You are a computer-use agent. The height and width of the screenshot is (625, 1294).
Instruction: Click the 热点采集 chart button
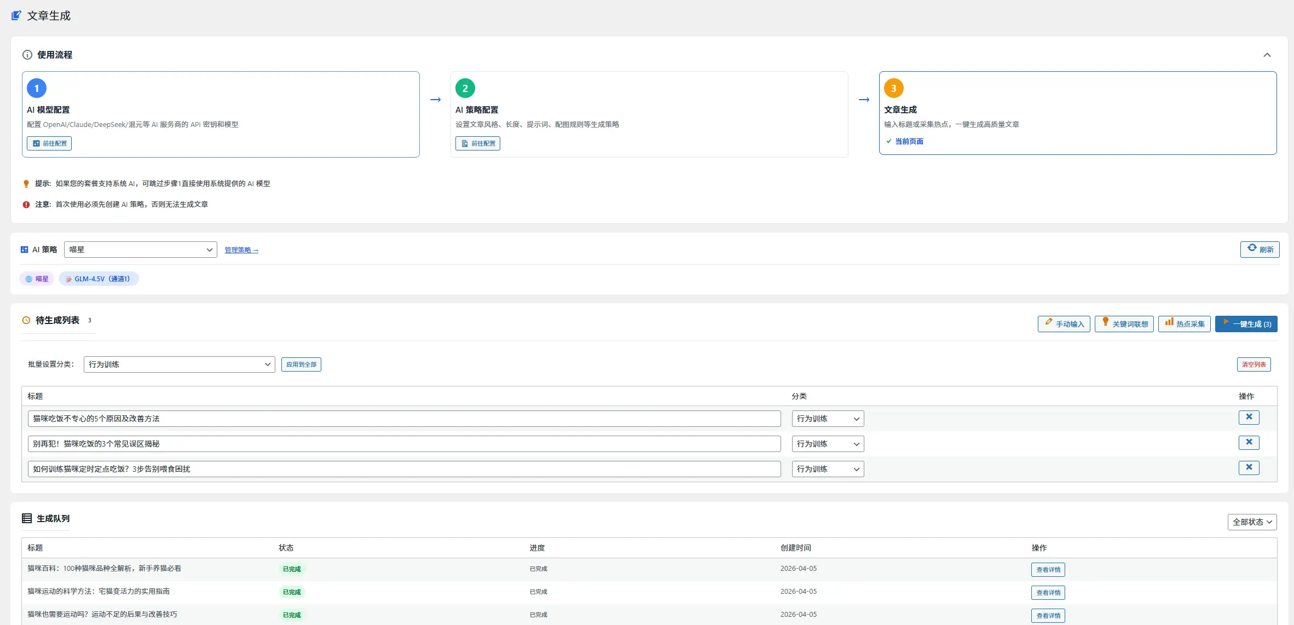pyautogui.click(x=1184, y=324)
